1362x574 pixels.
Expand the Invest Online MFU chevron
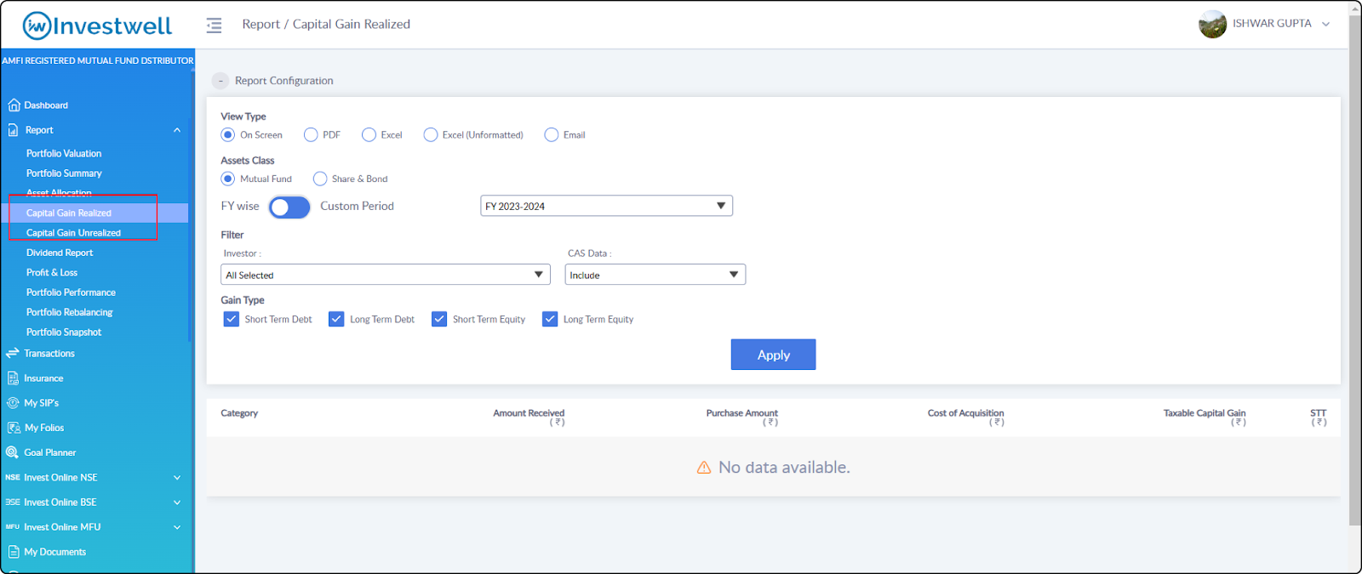coord(177,527)
